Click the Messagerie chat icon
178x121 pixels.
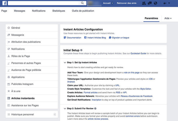[x=9, y=35]
